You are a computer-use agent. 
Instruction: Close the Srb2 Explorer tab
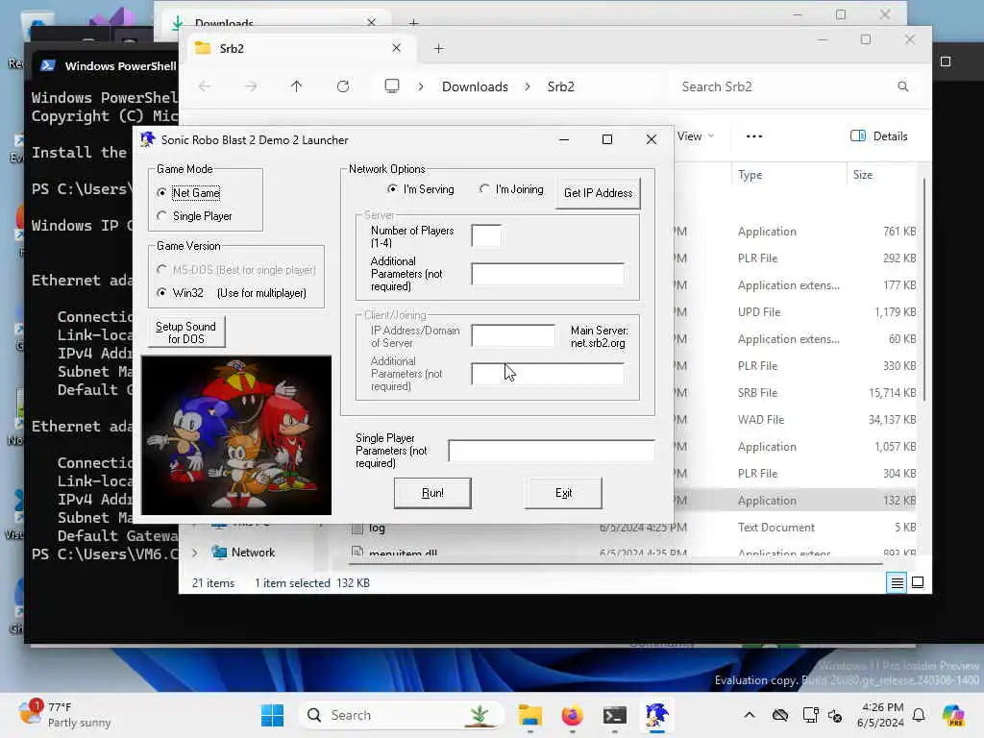click(397, 48)
